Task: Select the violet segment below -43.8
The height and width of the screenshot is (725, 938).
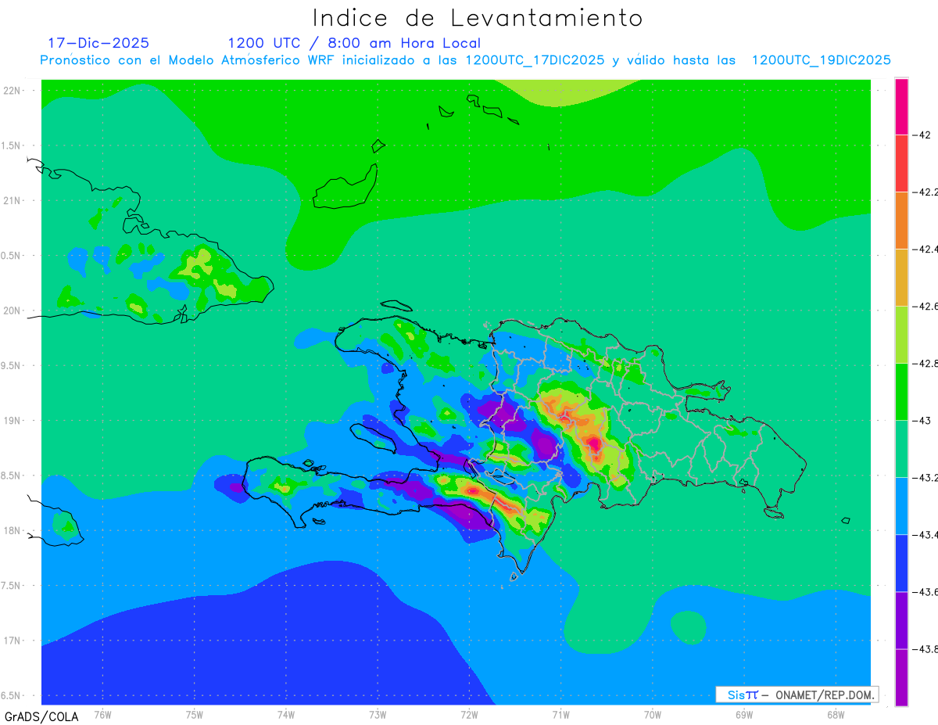Action: click(901, 677)
